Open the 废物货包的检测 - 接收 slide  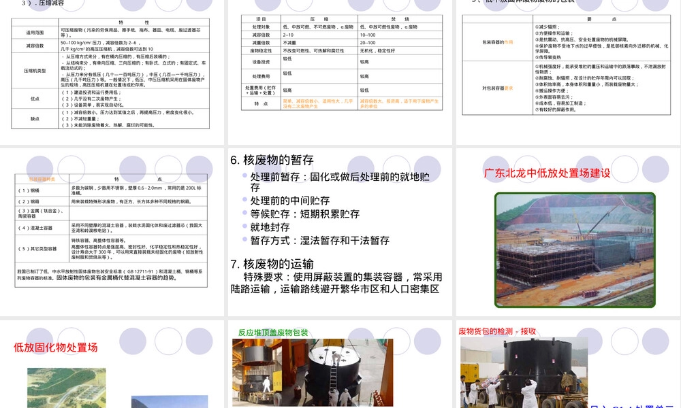pos(568,364)
